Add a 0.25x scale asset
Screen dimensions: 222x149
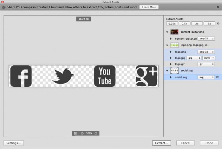pyautogui.click(x=172, y=24)
